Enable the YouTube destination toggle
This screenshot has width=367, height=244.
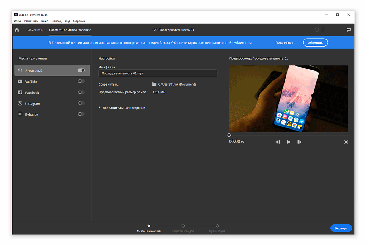pyautogui.click(x=81, y=81)
